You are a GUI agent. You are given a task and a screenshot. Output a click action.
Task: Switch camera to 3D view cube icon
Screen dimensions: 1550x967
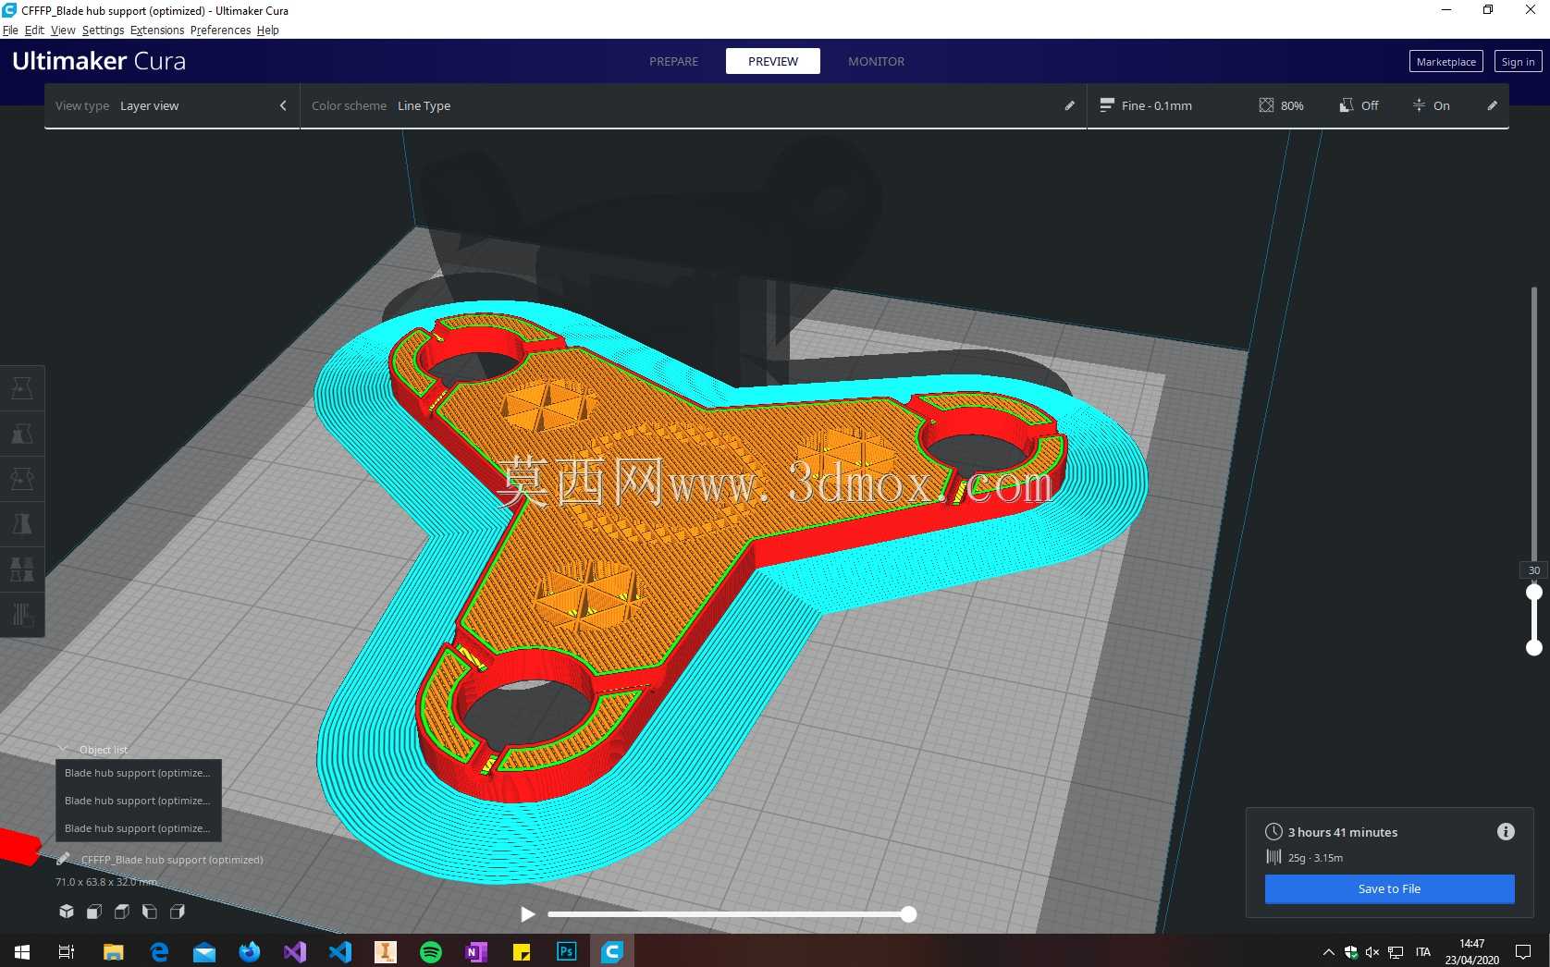pos(67,912)
